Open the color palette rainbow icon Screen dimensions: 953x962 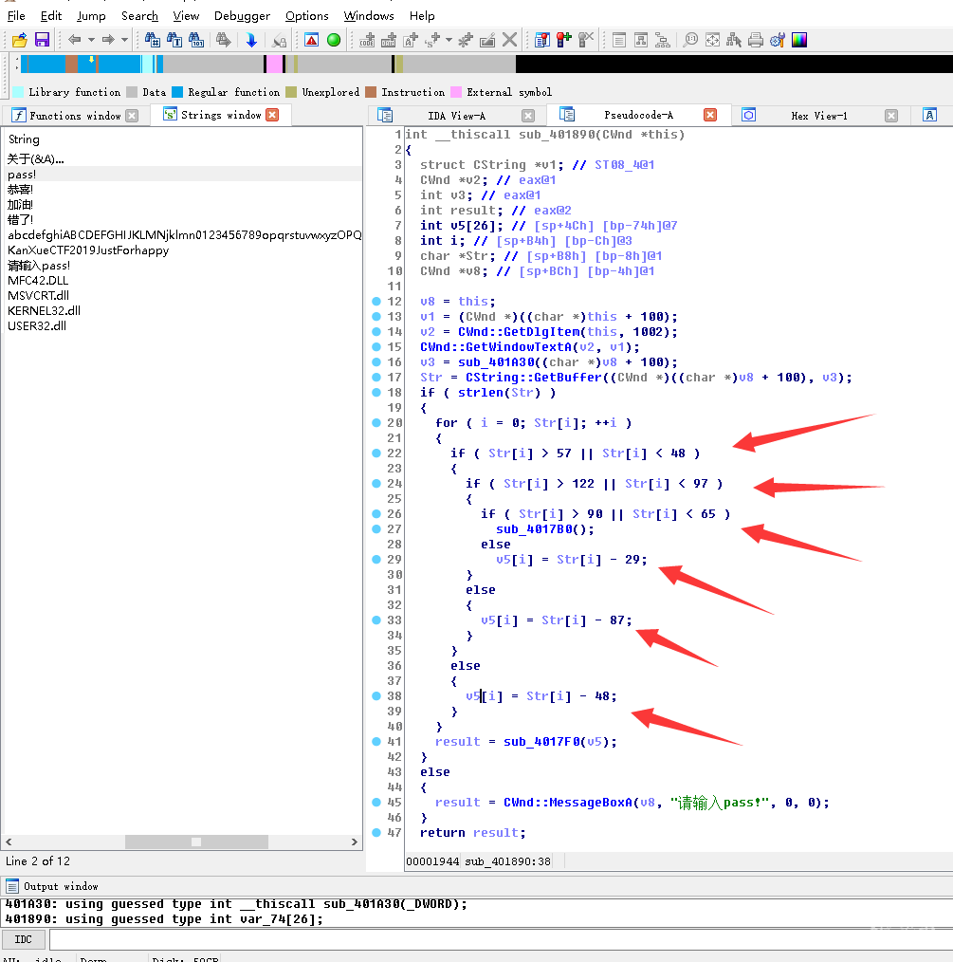coord(799,40)
